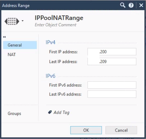Screen dimensions: 146x139
Task: Select the General tab in the sidebar
Action: (x=20, y=45)
